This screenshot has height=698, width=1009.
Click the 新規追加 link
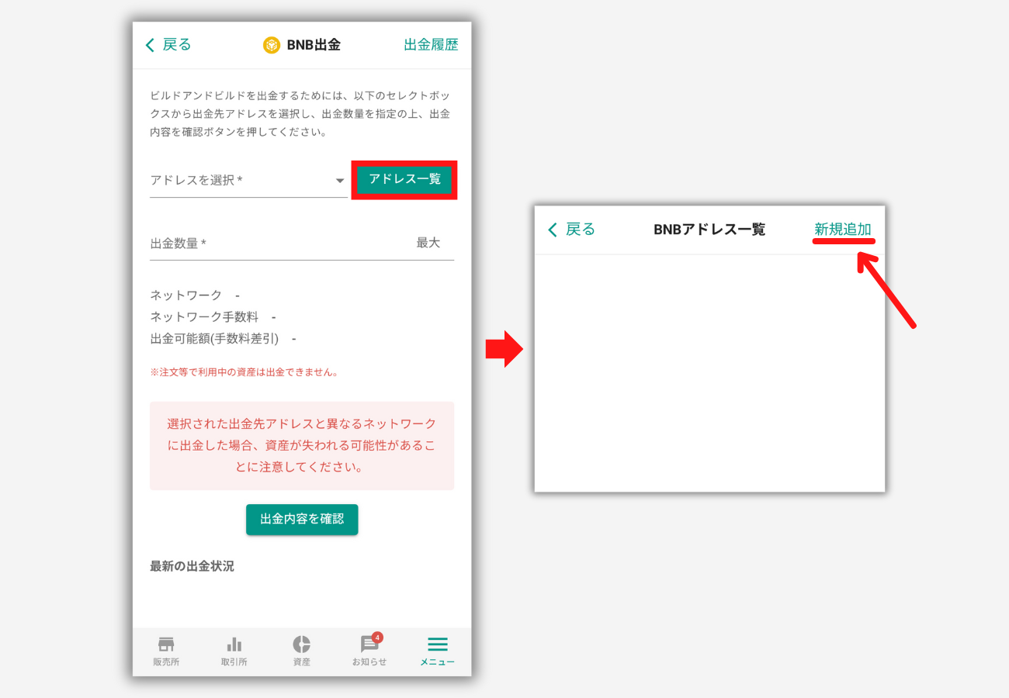click(842, 230)
